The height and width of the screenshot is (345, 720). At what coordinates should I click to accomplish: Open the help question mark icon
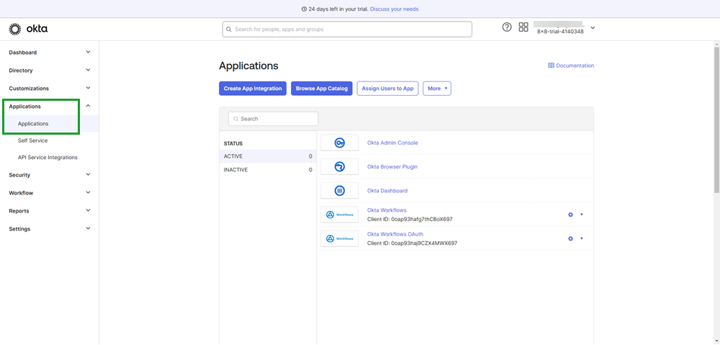(506, 27)
